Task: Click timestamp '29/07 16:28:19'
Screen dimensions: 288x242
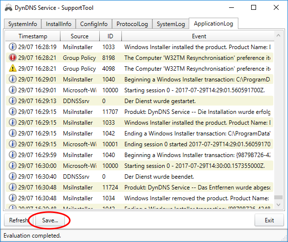Action: [x=37, y=47]
